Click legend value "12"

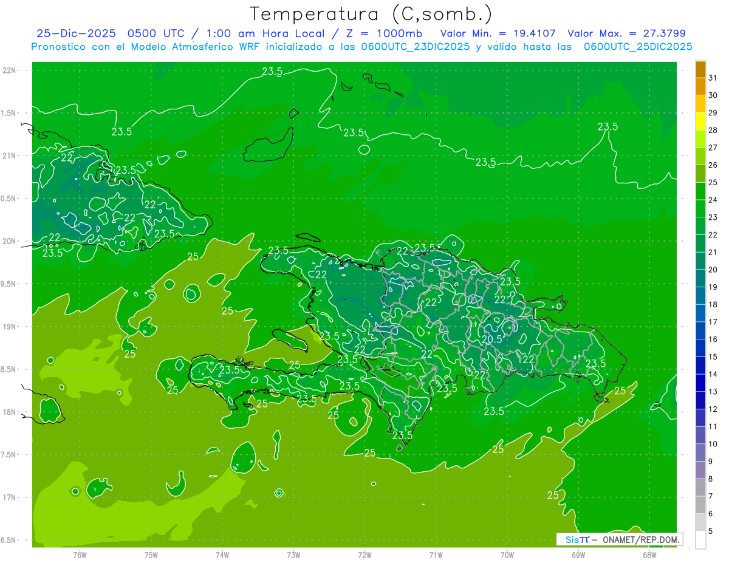click(x=713, y=409)
